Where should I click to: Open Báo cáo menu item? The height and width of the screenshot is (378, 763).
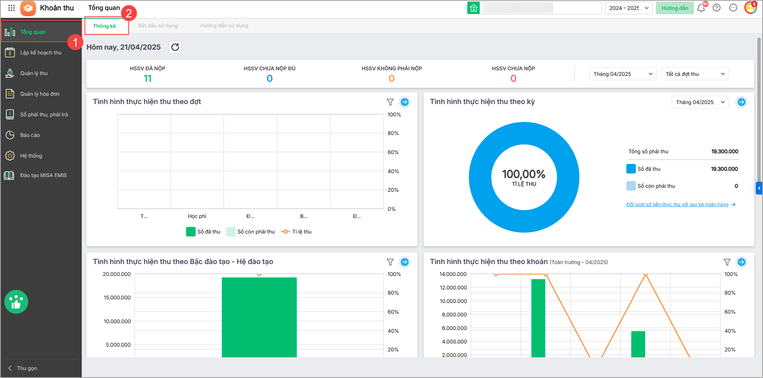pos(41,135)
